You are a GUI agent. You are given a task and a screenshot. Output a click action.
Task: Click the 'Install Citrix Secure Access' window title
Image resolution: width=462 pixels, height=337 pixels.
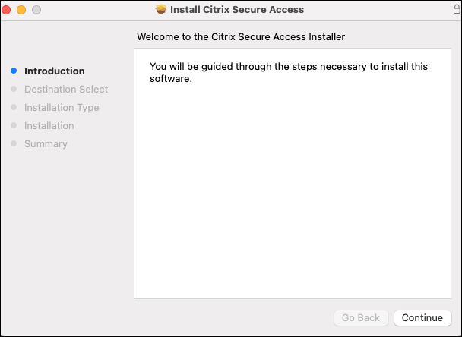237,10
